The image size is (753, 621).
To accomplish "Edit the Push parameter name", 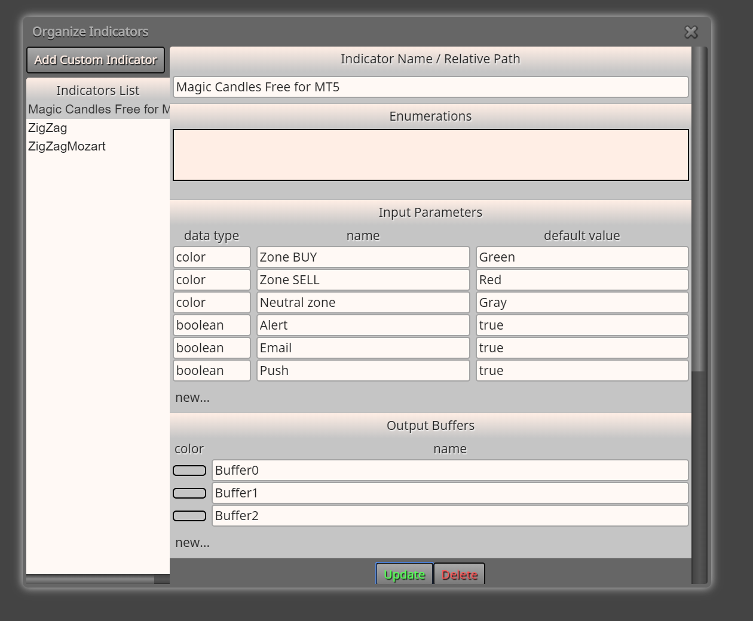I will pyautogui.click(x=363, y=371).
